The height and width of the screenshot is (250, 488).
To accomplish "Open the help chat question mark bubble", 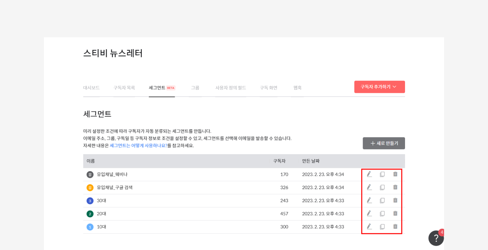I will tap(436, 238).
